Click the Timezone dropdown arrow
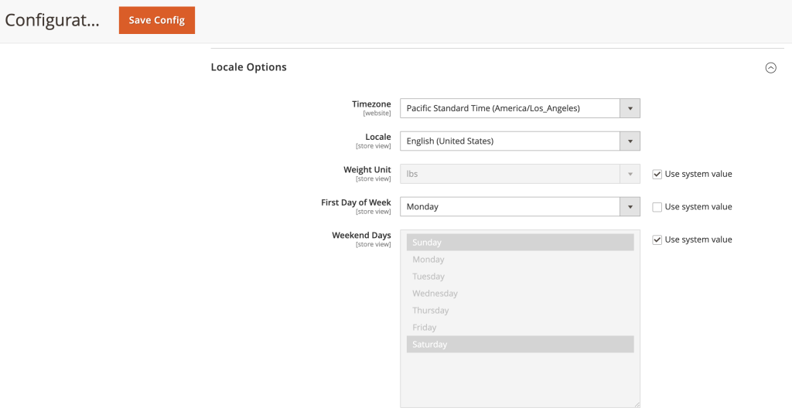Image resolution: width=792 pixels, height=418 pixels. 630,108
